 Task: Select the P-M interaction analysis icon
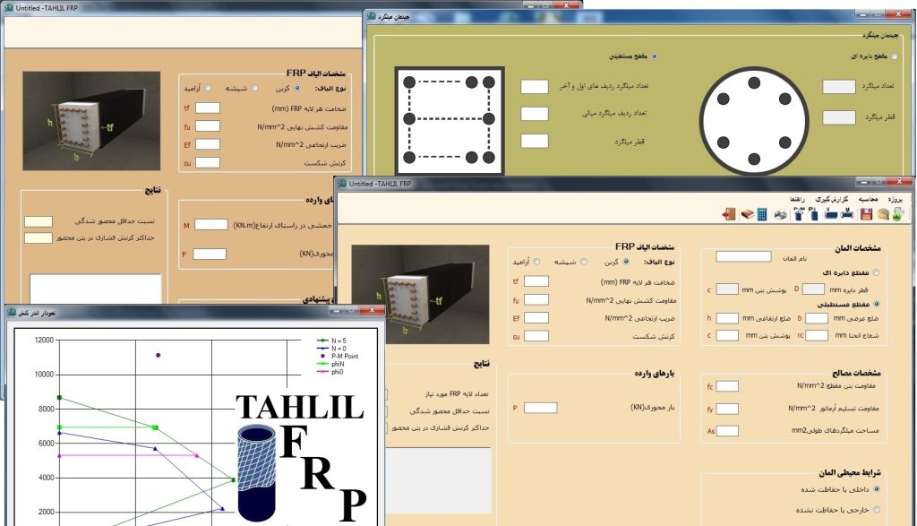click(x=798, y=214)
